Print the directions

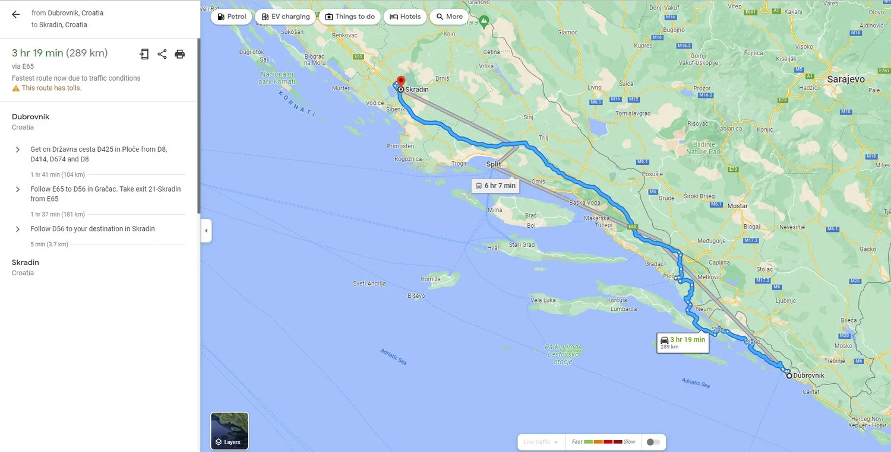pos(180,54)
